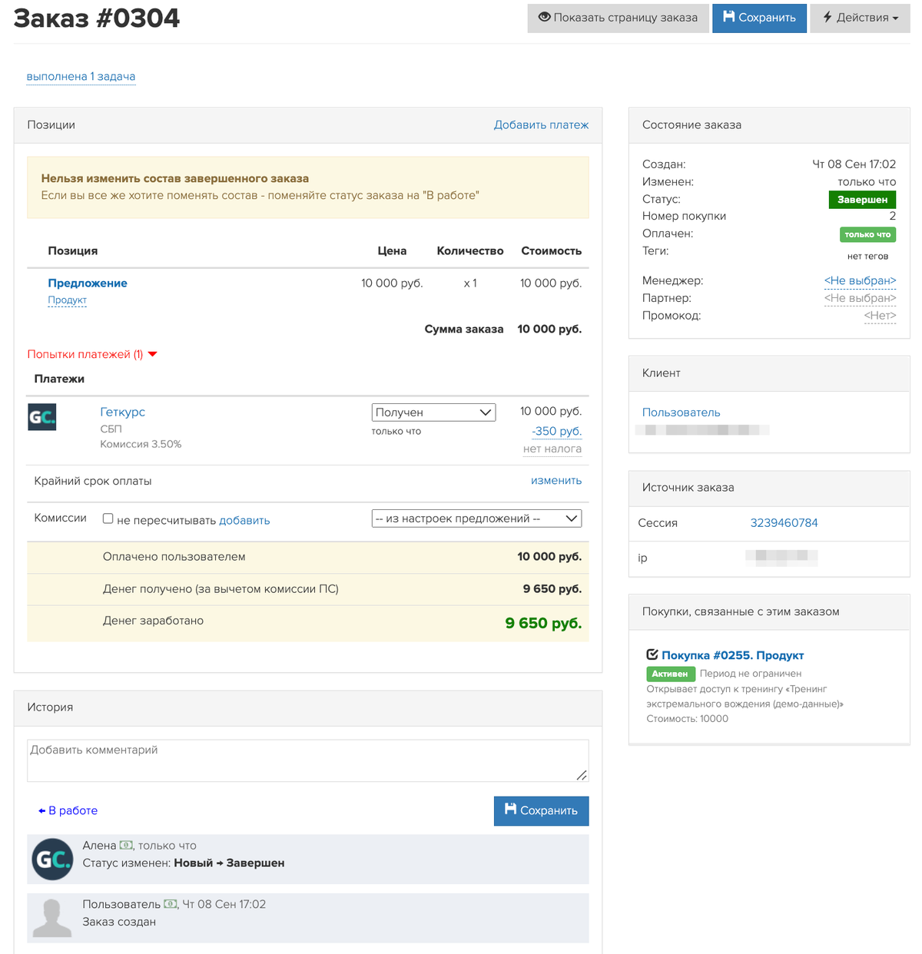
Task: Open session 3239460784 link
Action: 784,522
